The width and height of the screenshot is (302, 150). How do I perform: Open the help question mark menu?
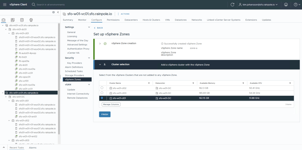point(295,4)
